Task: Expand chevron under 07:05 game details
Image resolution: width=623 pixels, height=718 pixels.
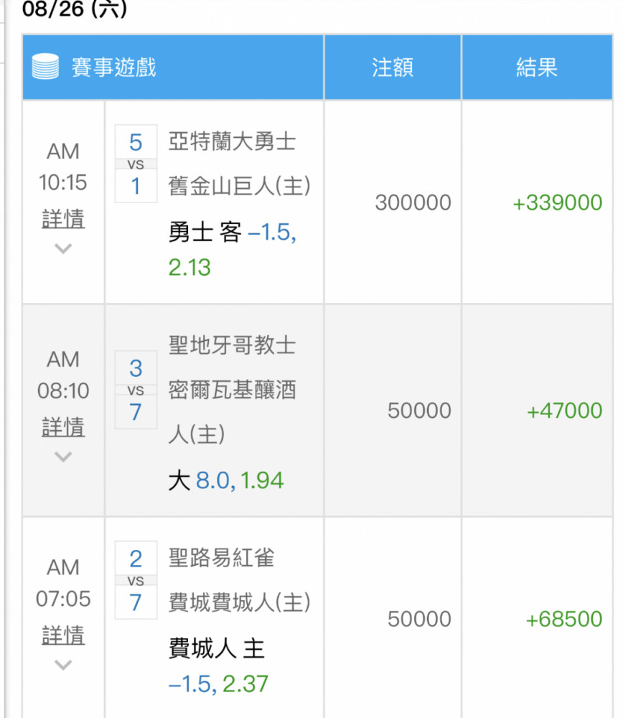Action: [63, 664]
